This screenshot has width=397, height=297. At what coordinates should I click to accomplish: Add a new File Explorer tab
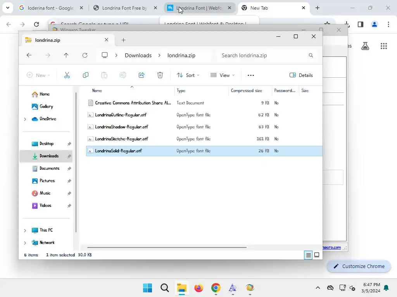click(x=124, y=40)
